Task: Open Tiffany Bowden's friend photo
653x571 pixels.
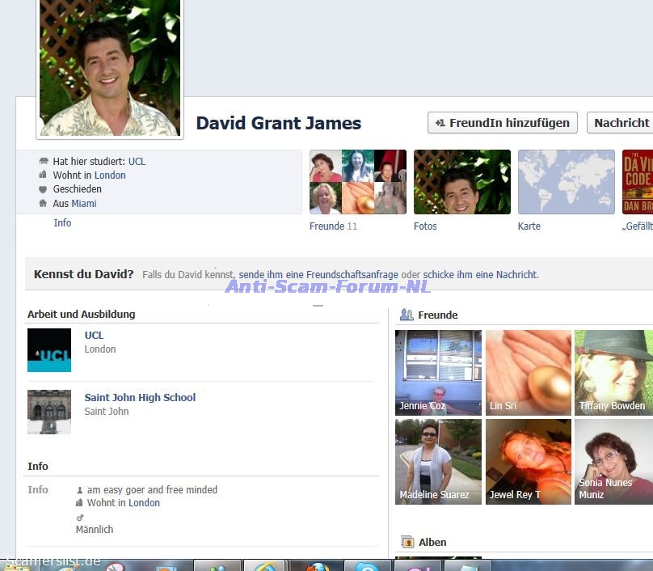Action: [613, 372]
